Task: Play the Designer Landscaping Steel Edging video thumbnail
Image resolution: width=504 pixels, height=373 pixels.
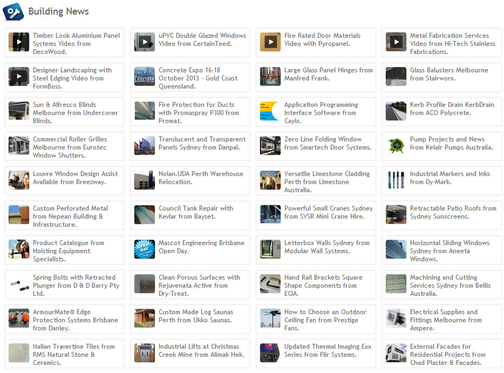Action: click(19, 77)
